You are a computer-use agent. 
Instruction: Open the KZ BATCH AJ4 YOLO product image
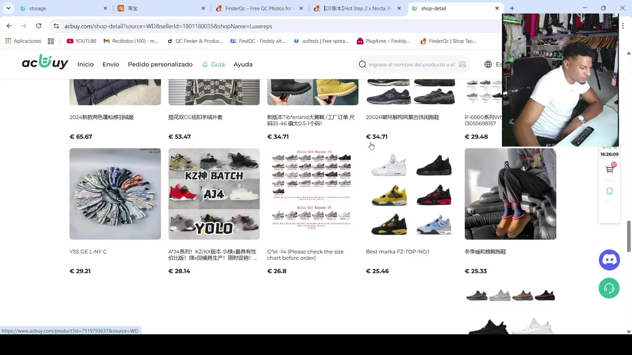coord(214,194)
